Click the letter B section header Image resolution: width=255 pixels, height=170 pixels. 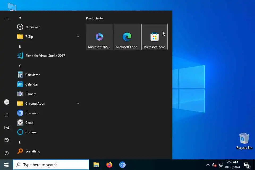point(20,47)
